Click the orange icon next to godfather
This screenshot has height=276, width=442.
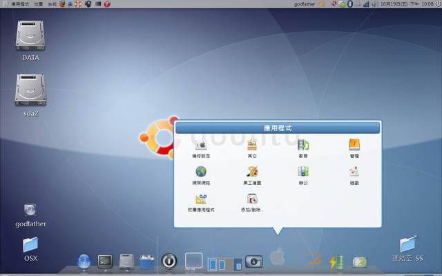coord(322,4)
